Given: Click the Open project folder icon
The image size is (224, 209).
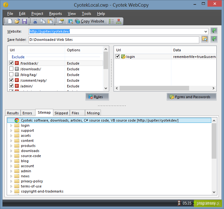Looking at the screenshot, I should pos(17,21).
